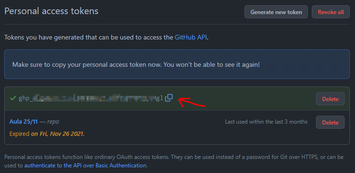Click the OAuth access tokens footer paragraph
This screenshot has height=173, width=355.
tap(174, 161)
